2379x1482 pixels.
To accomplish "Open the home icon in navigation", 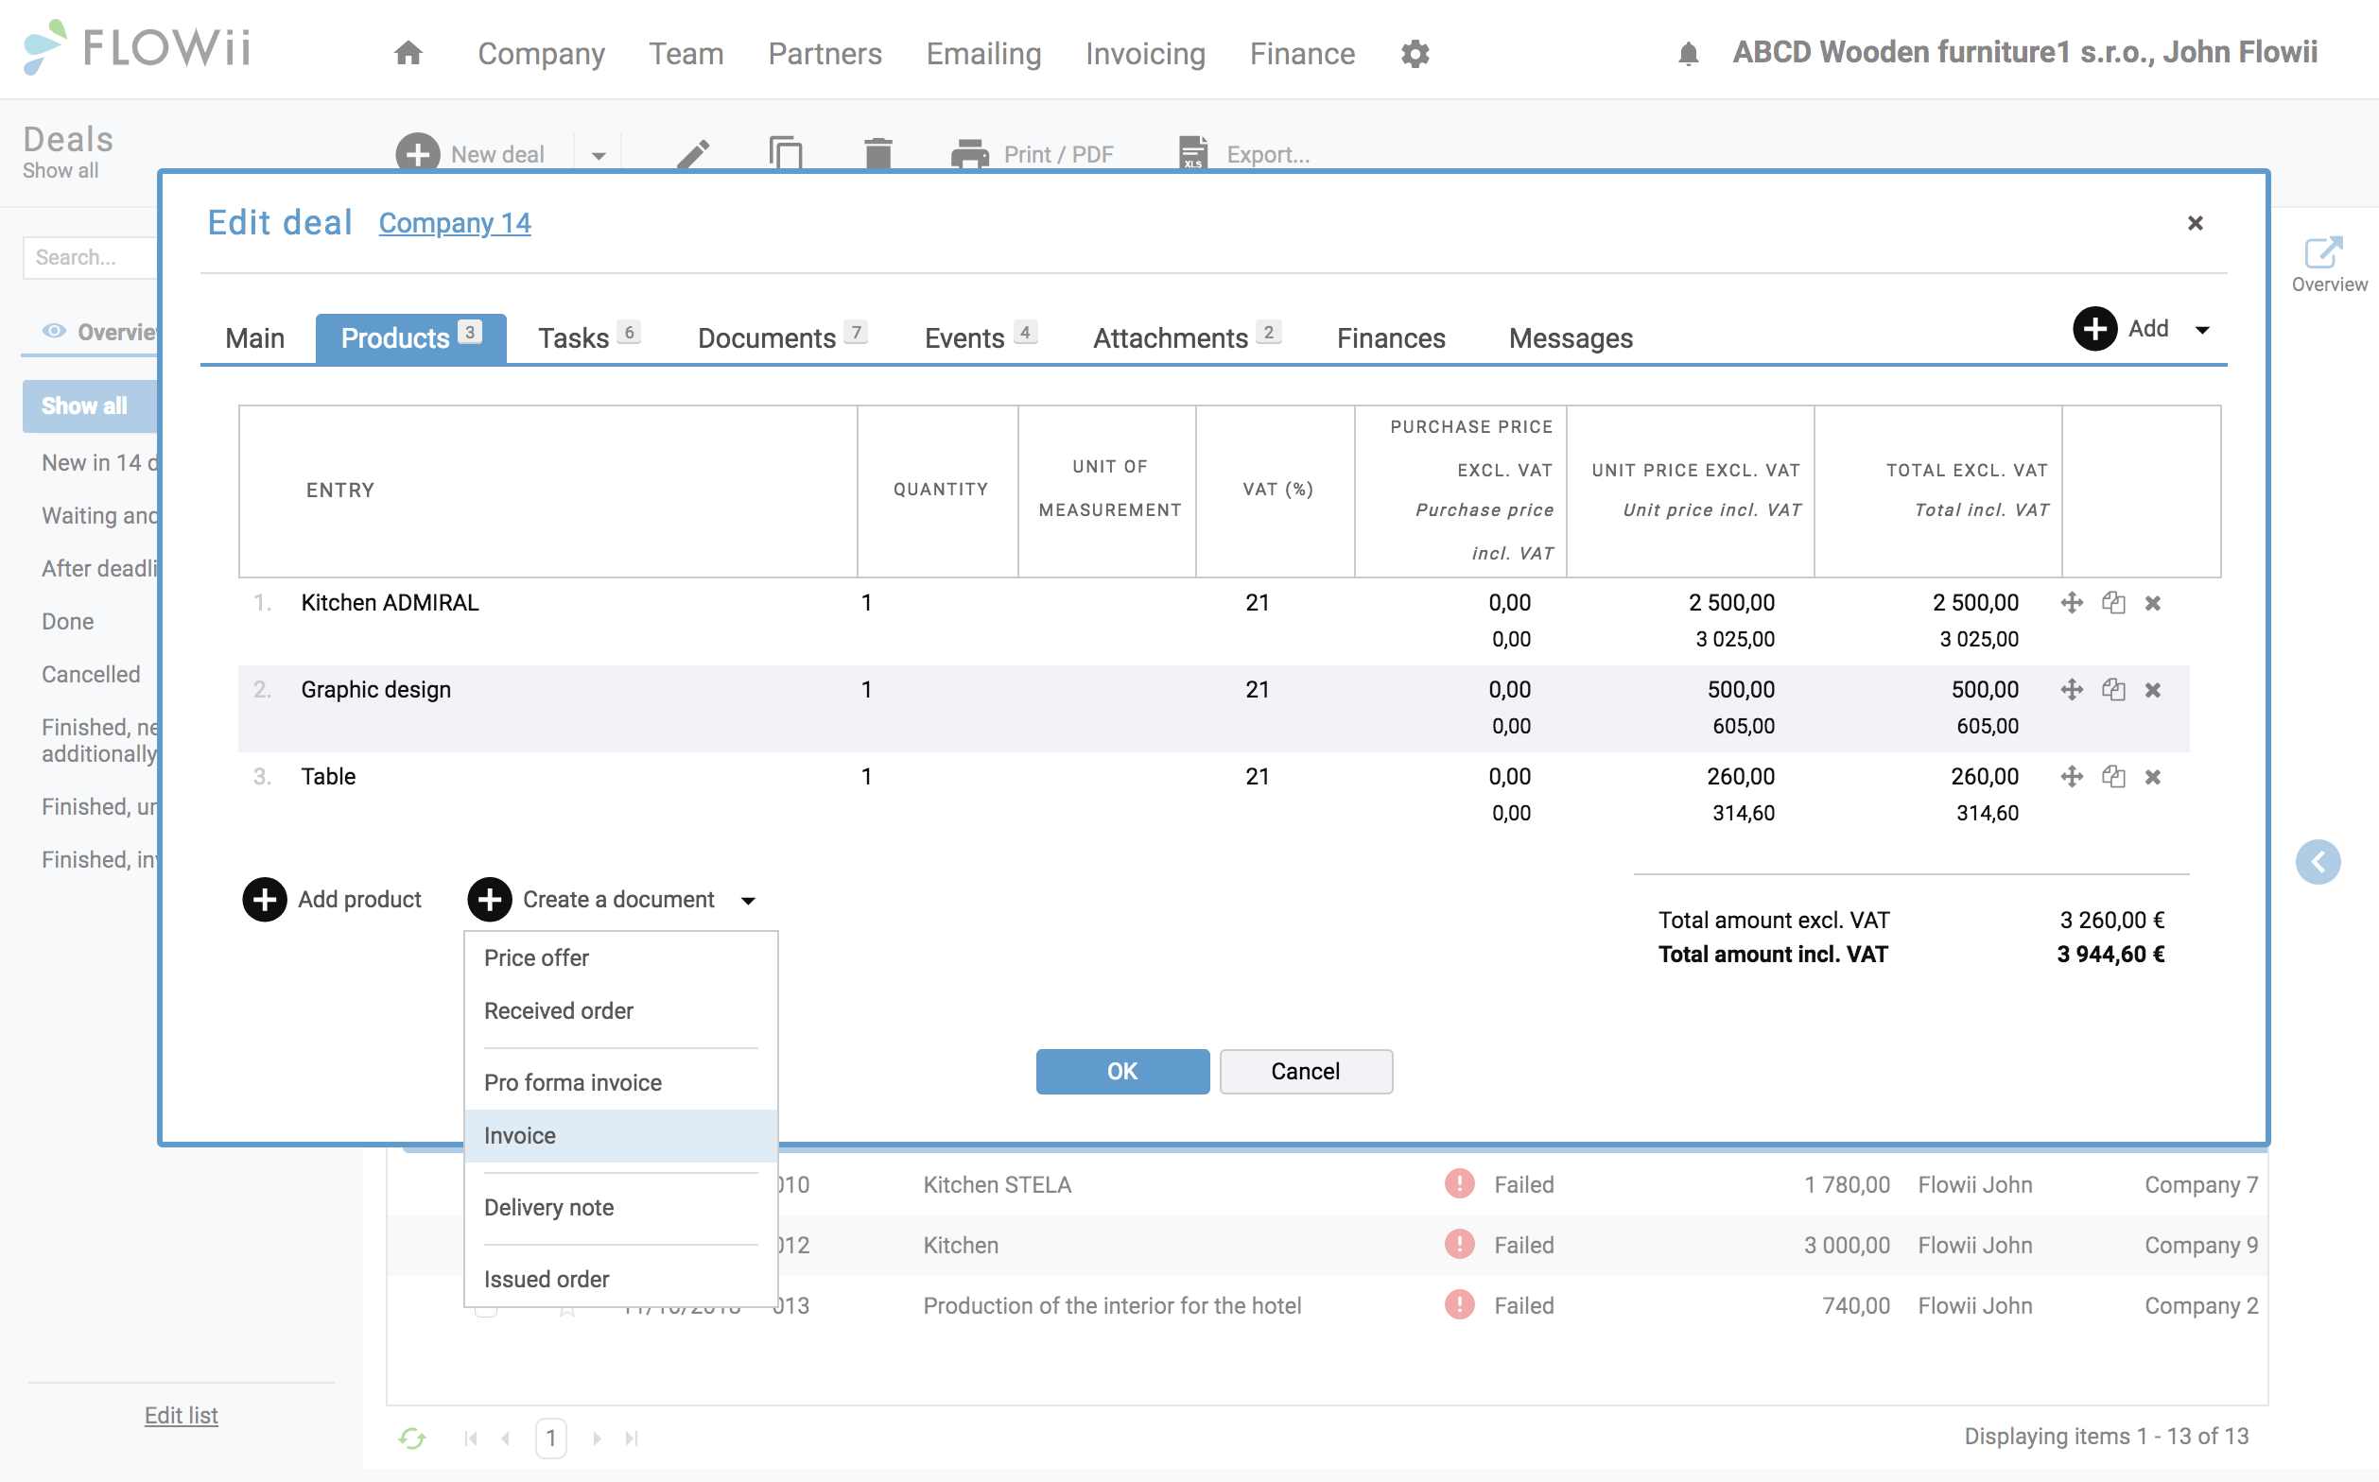I will coord(408,53).
